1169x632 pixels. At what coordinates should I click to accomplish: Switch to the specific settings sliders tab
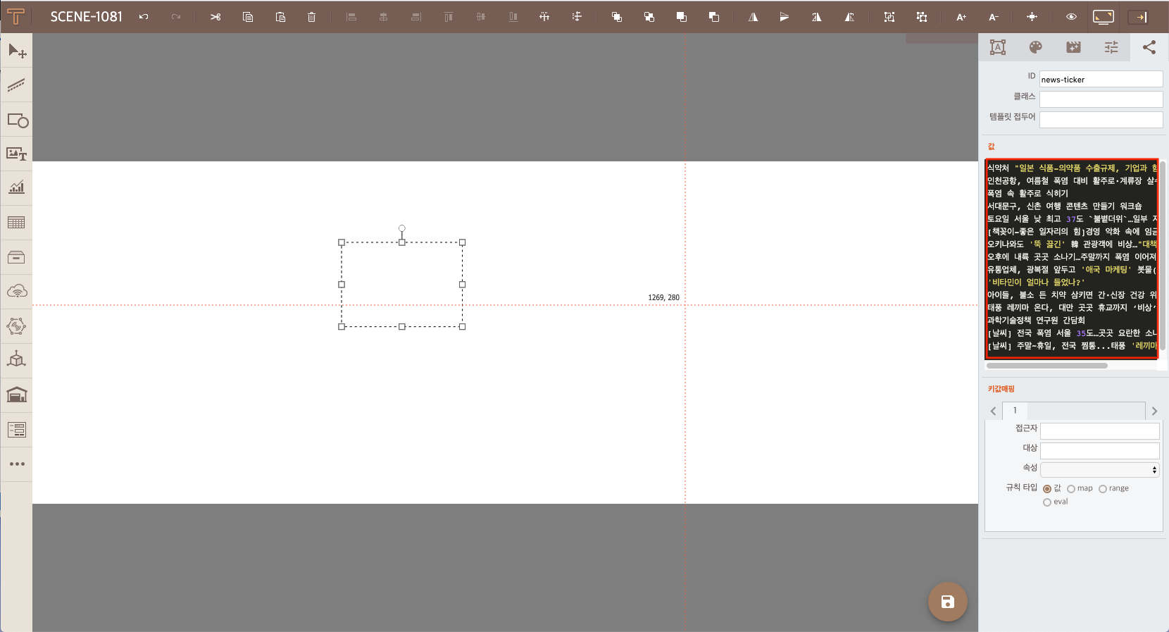point(1111,47)
